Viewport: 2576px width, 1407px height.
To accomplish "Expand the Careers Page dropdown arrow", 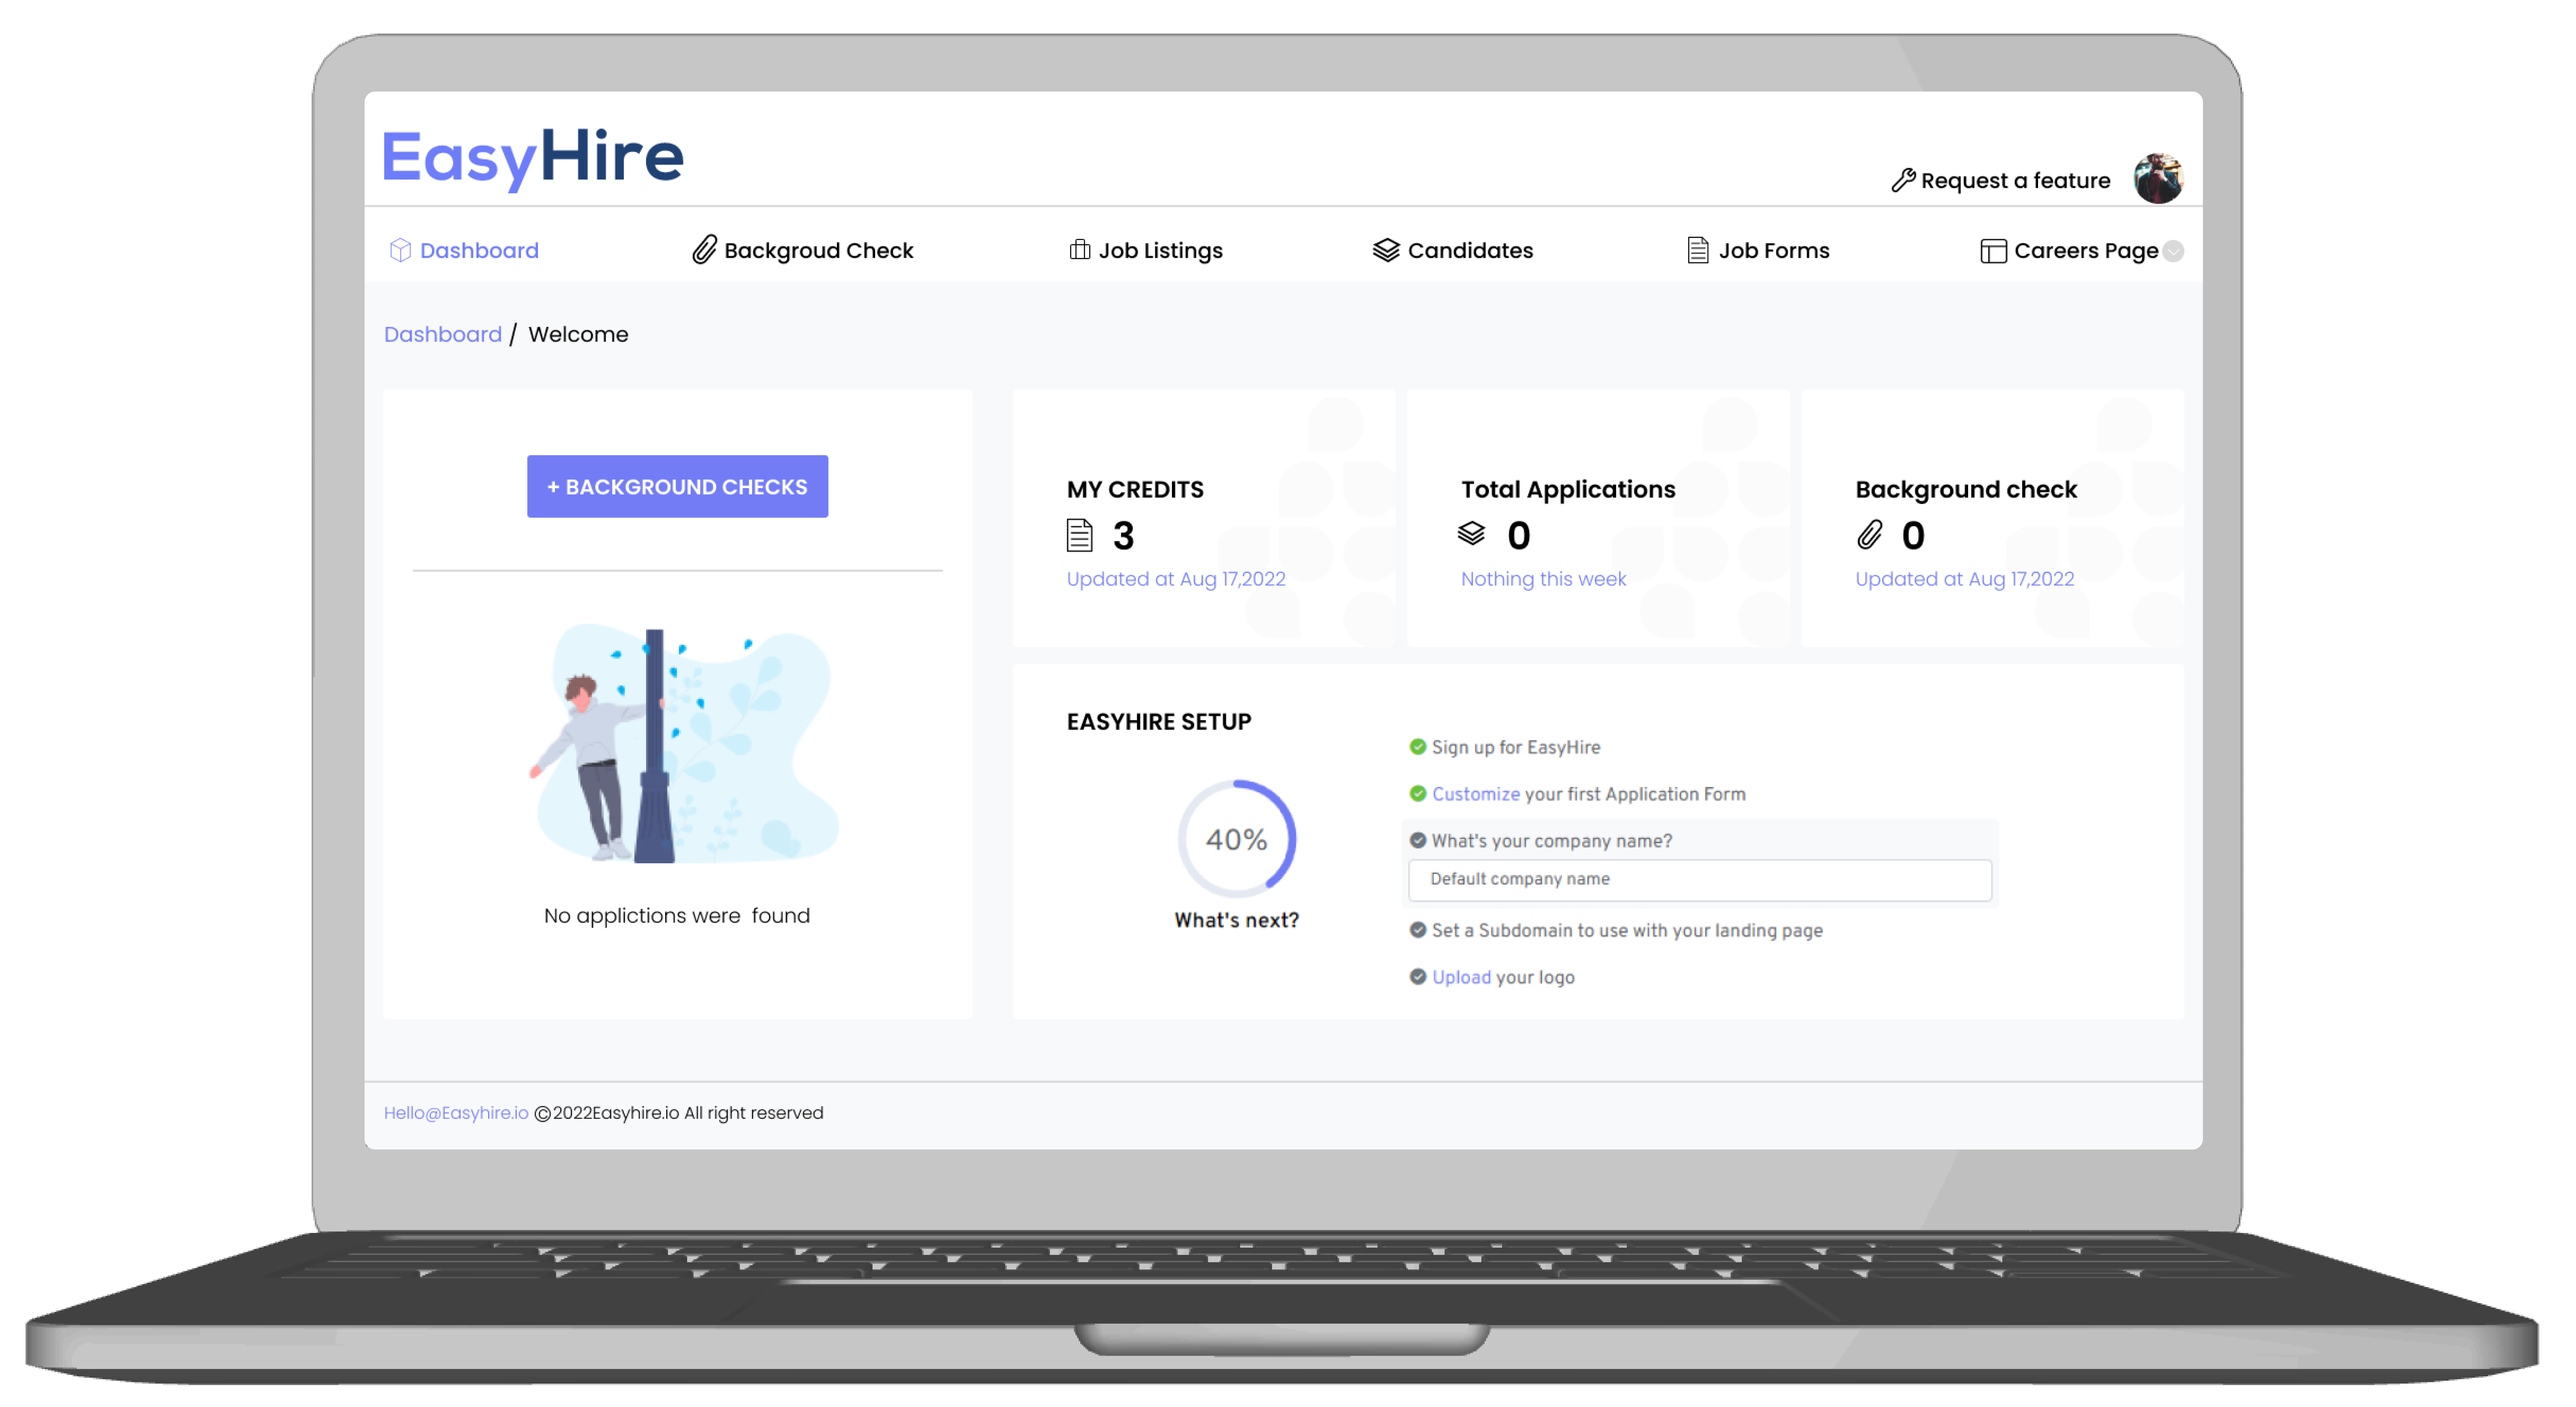I will pos(2173,251).
